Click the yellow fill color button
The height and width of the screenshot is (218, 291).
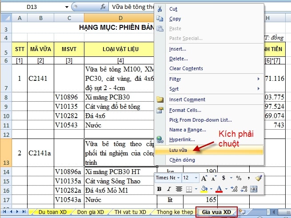click(203, 189)
